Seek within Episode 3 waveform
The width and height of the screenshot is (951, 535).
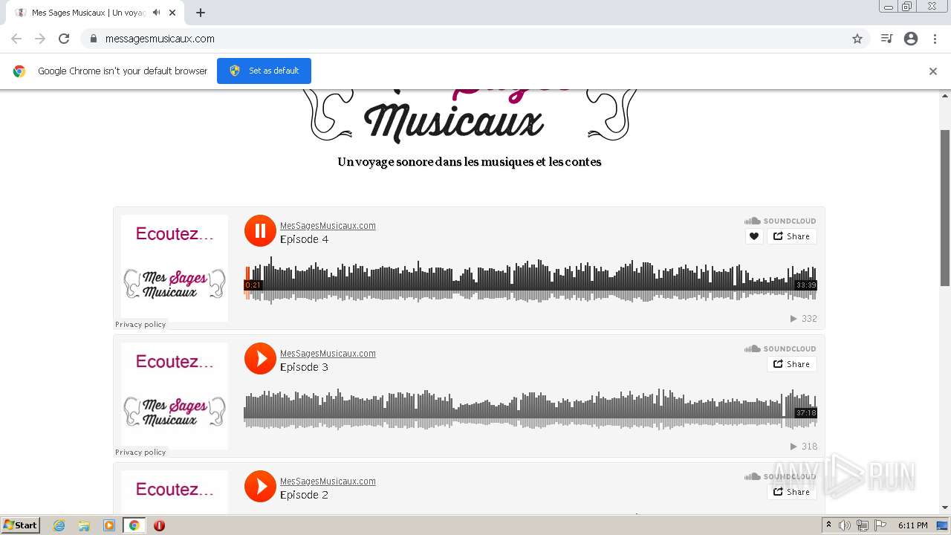coord(530,409)
